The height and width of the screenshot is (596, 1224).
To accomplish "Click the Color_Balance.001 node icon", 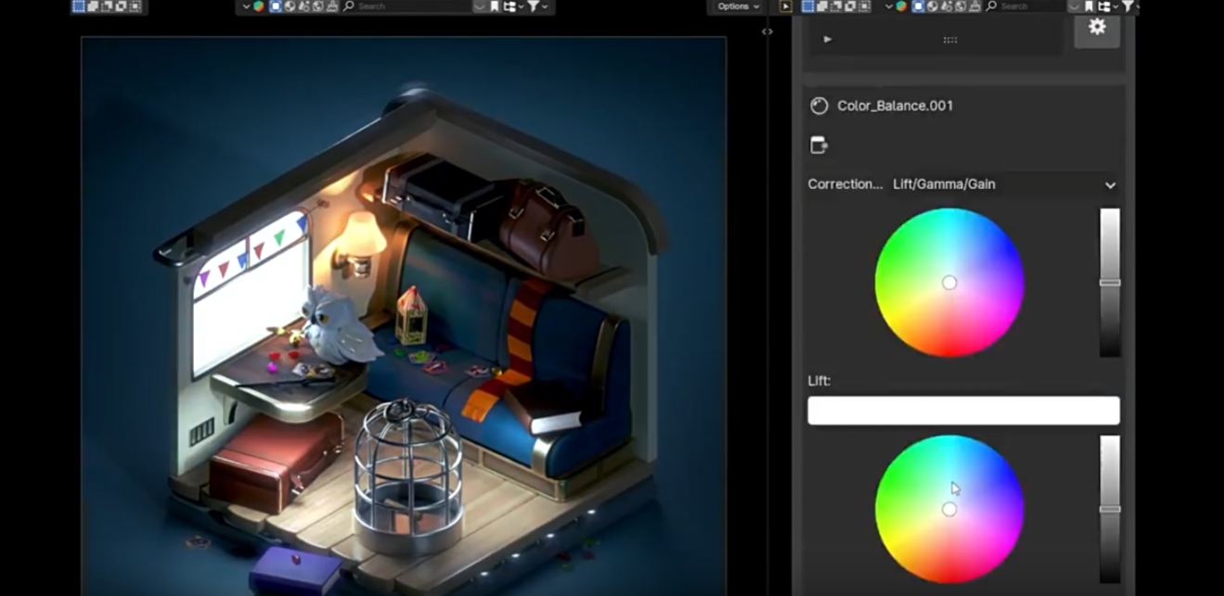I will 818,106.
